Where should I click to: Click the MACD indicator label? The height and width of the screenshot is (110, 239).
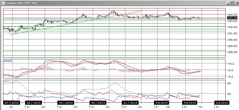pos(8,61)
